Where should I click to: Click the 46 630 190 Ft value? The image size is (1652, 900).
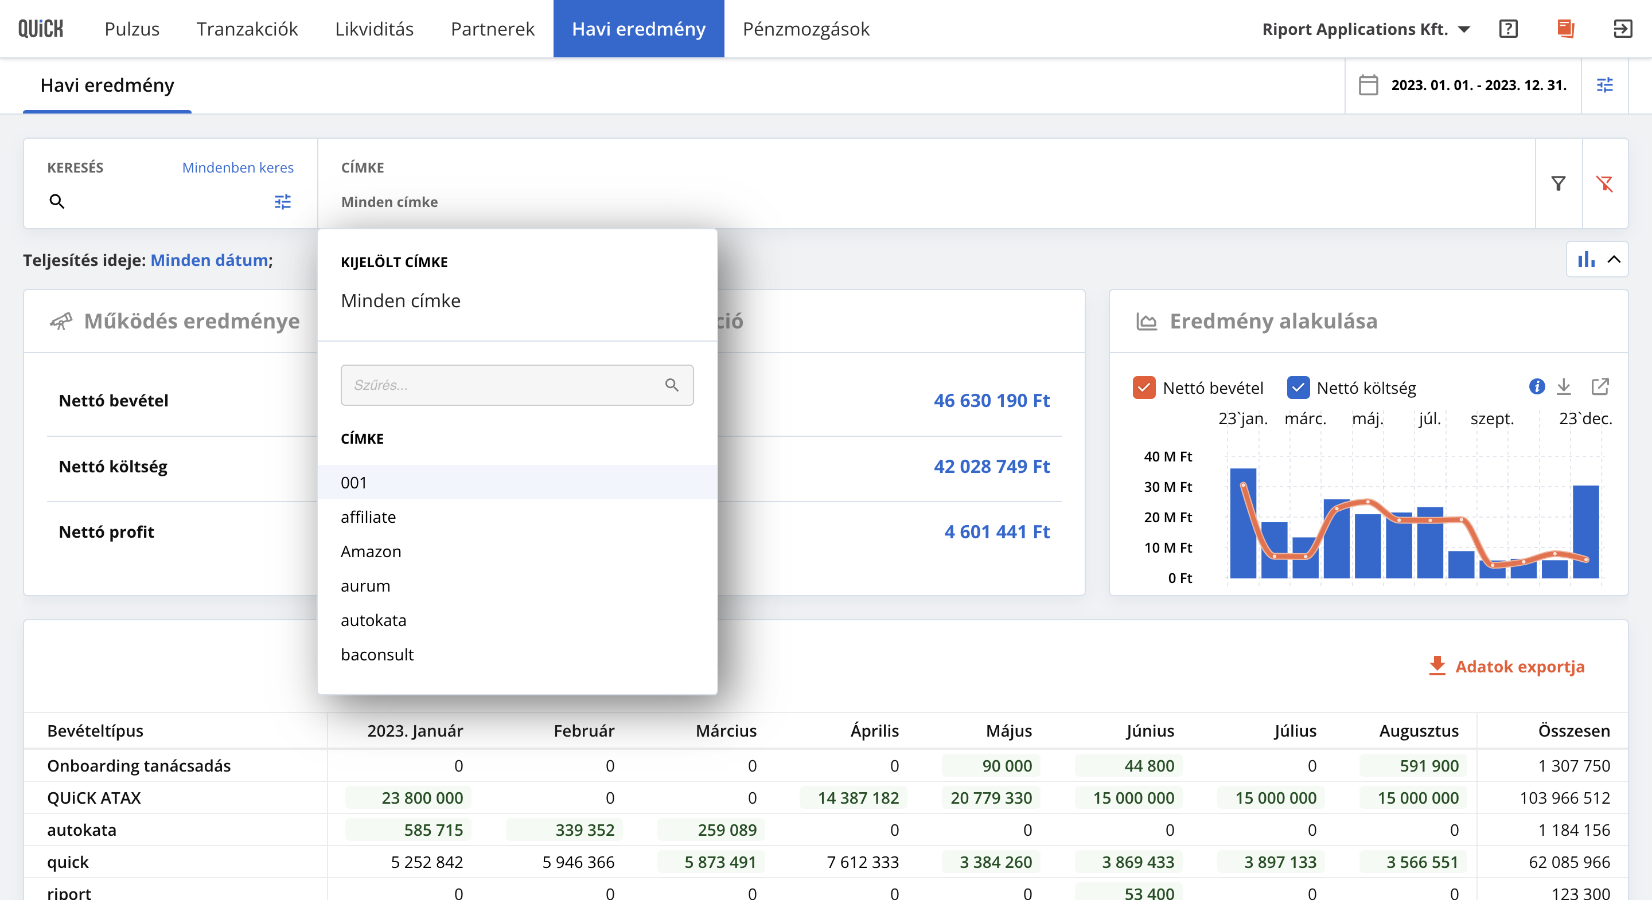(x=991, y=401)
